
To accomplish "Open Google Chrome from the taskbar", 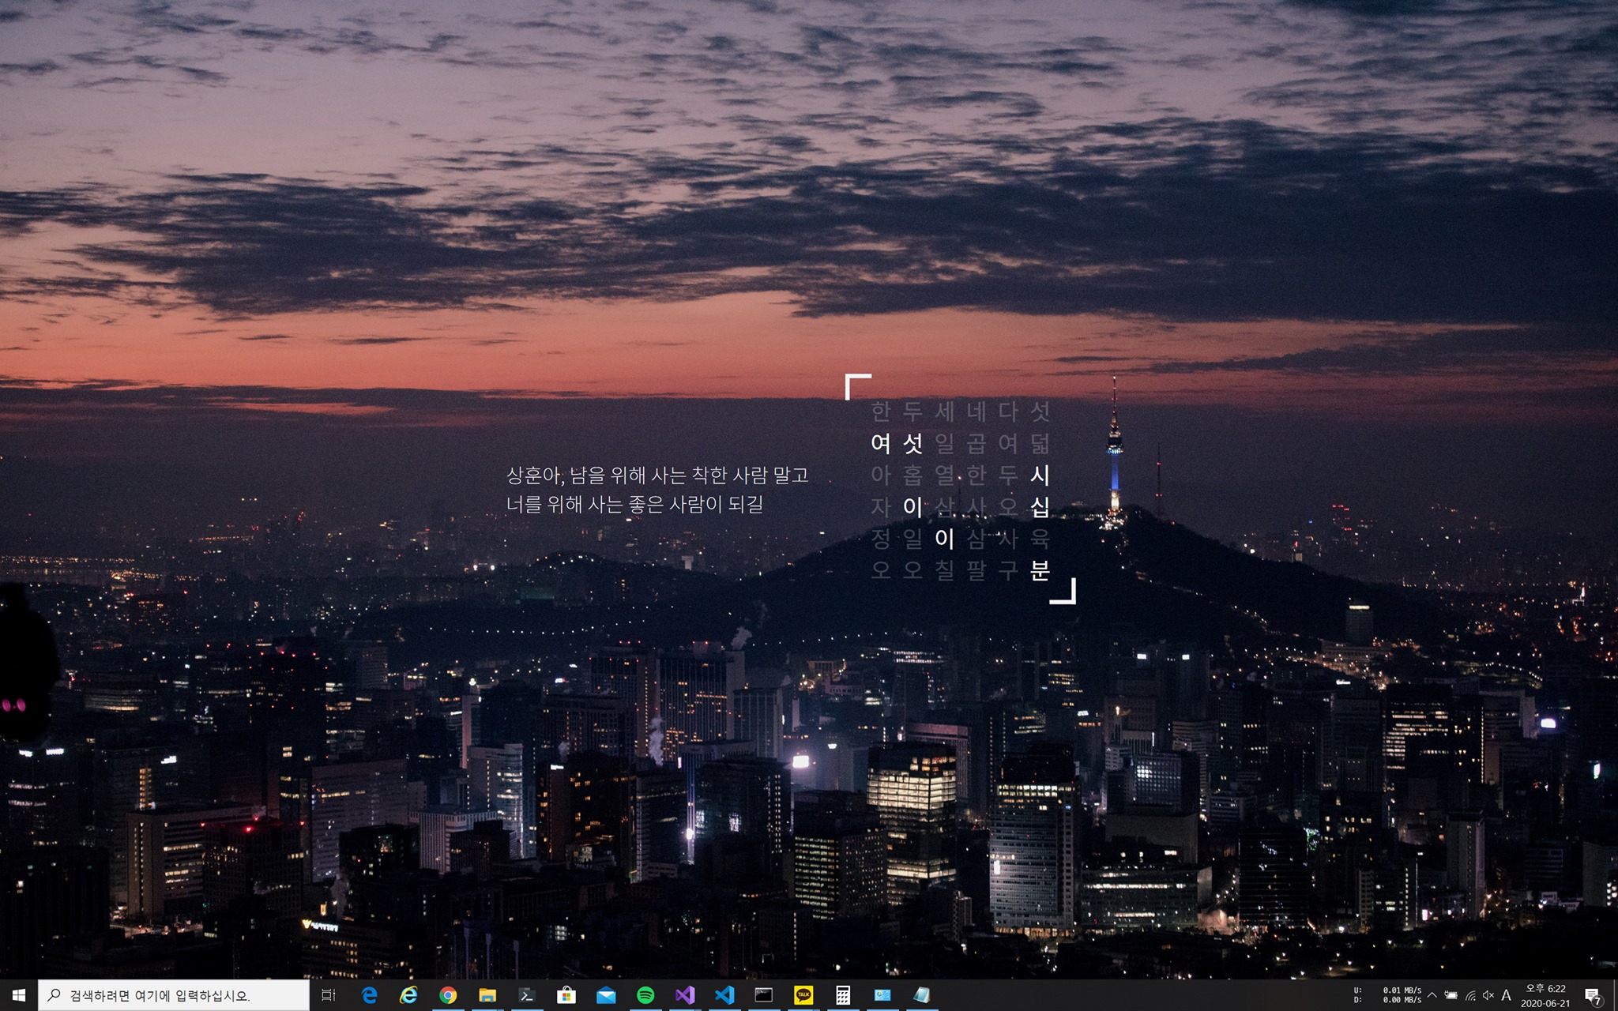I will [x=448, y=995].
